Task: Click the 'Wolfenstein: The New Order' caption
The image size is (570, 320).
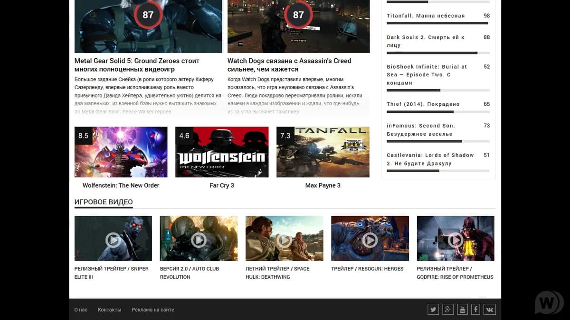Action: pyautogui.click(x=121, y=185)
